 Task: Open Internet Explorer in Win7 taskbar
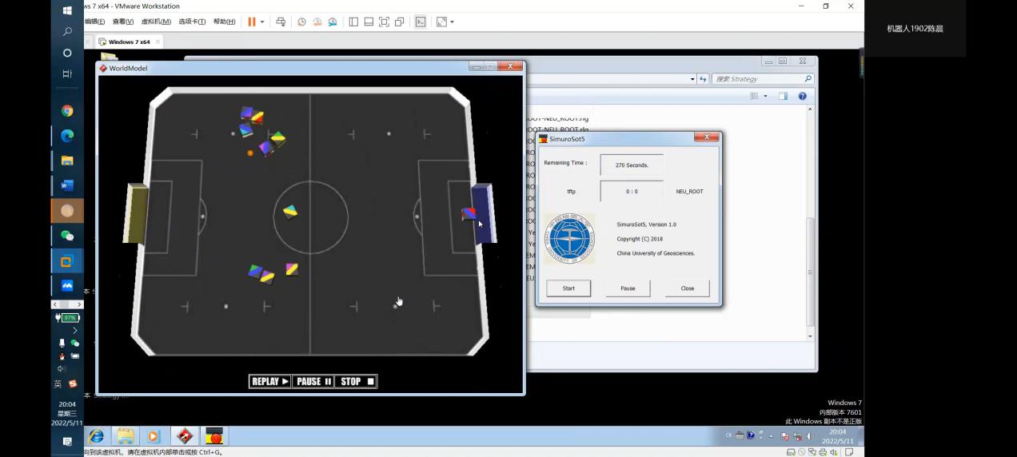tap(96, 436)
